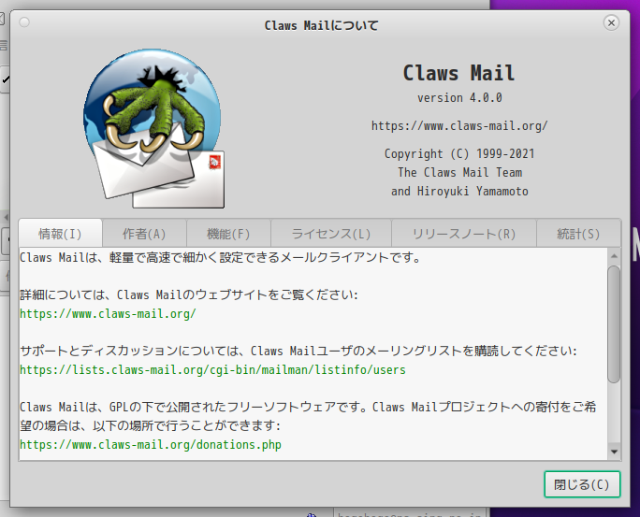Viewport: 640px width, 517px height.
Task: Open the mailing list listinfo/users link
Action: (x=212, y=370)
